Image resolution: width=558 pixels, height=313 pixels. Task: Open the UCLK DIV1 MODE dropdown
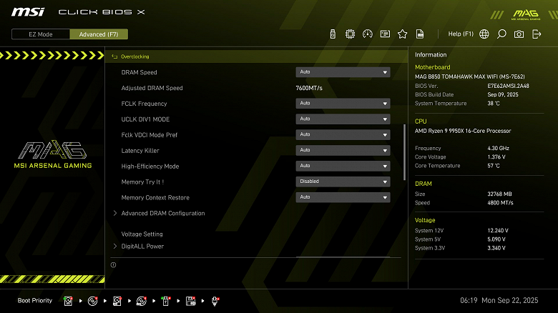(343, 119)
